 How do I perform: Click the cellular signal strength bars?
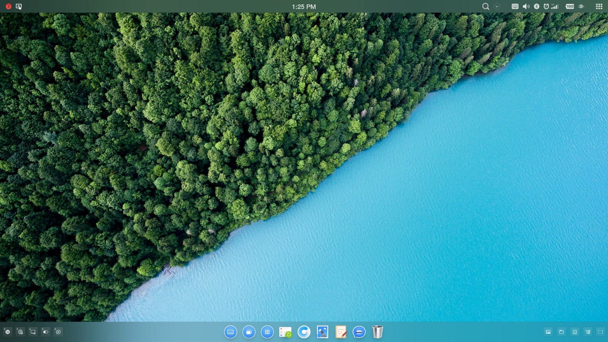point(555,7)
